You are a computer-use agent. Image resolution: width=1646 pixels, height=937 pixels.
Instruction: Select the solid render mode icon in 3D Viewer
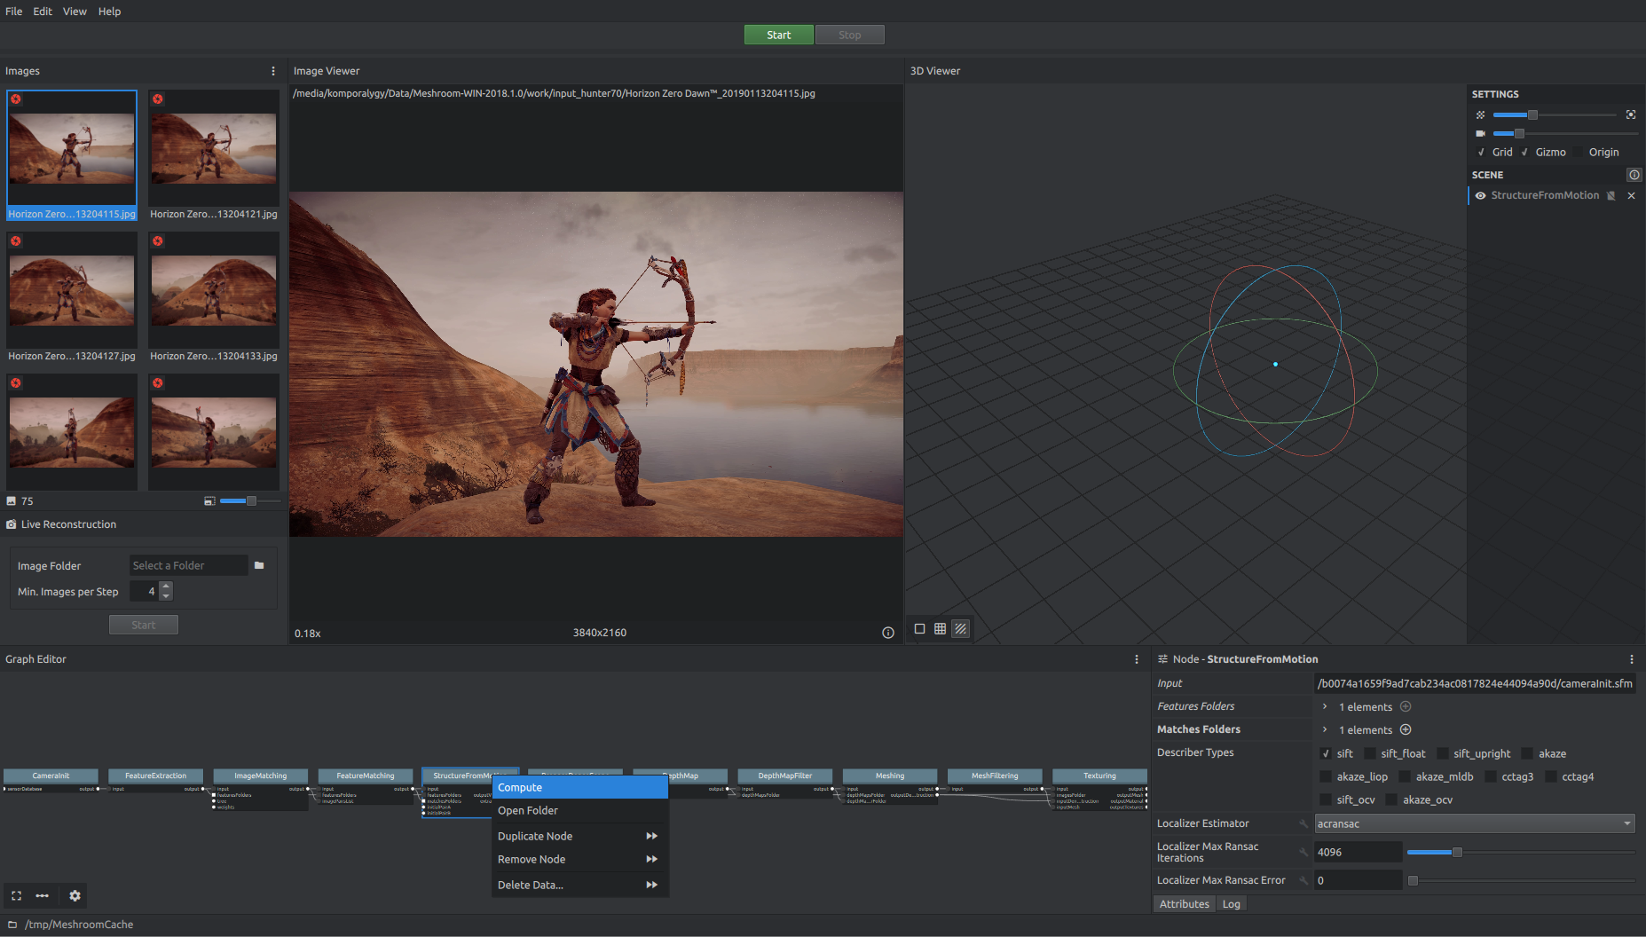click(x=920, y=629)
